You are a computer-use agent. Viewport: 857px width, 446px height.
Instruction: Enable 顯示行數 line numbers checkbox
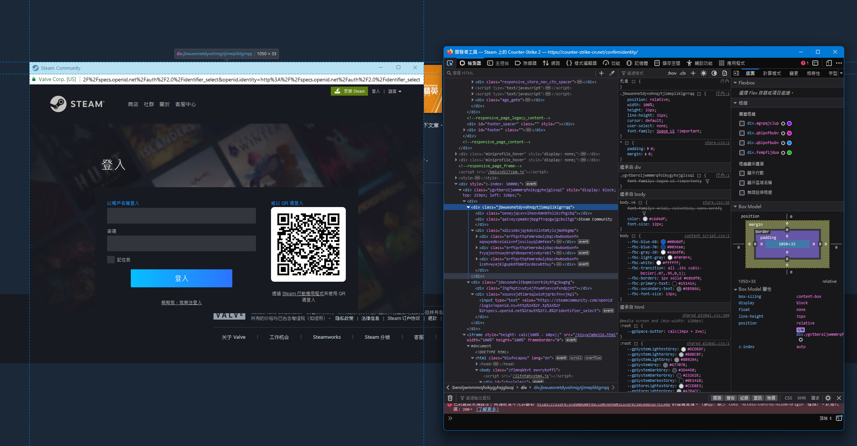pyautogui.click(x=742, y=173)
